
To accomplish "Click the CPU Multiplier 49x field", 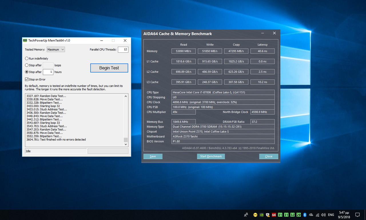I will click(x=184, y=112).
